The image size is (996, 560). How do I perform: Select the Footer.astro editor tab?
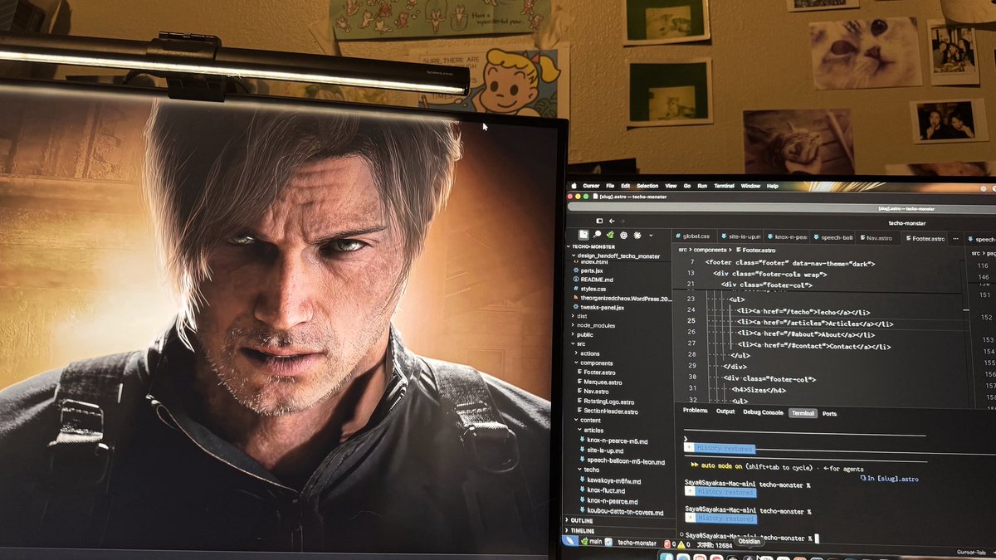coord(925,239)
